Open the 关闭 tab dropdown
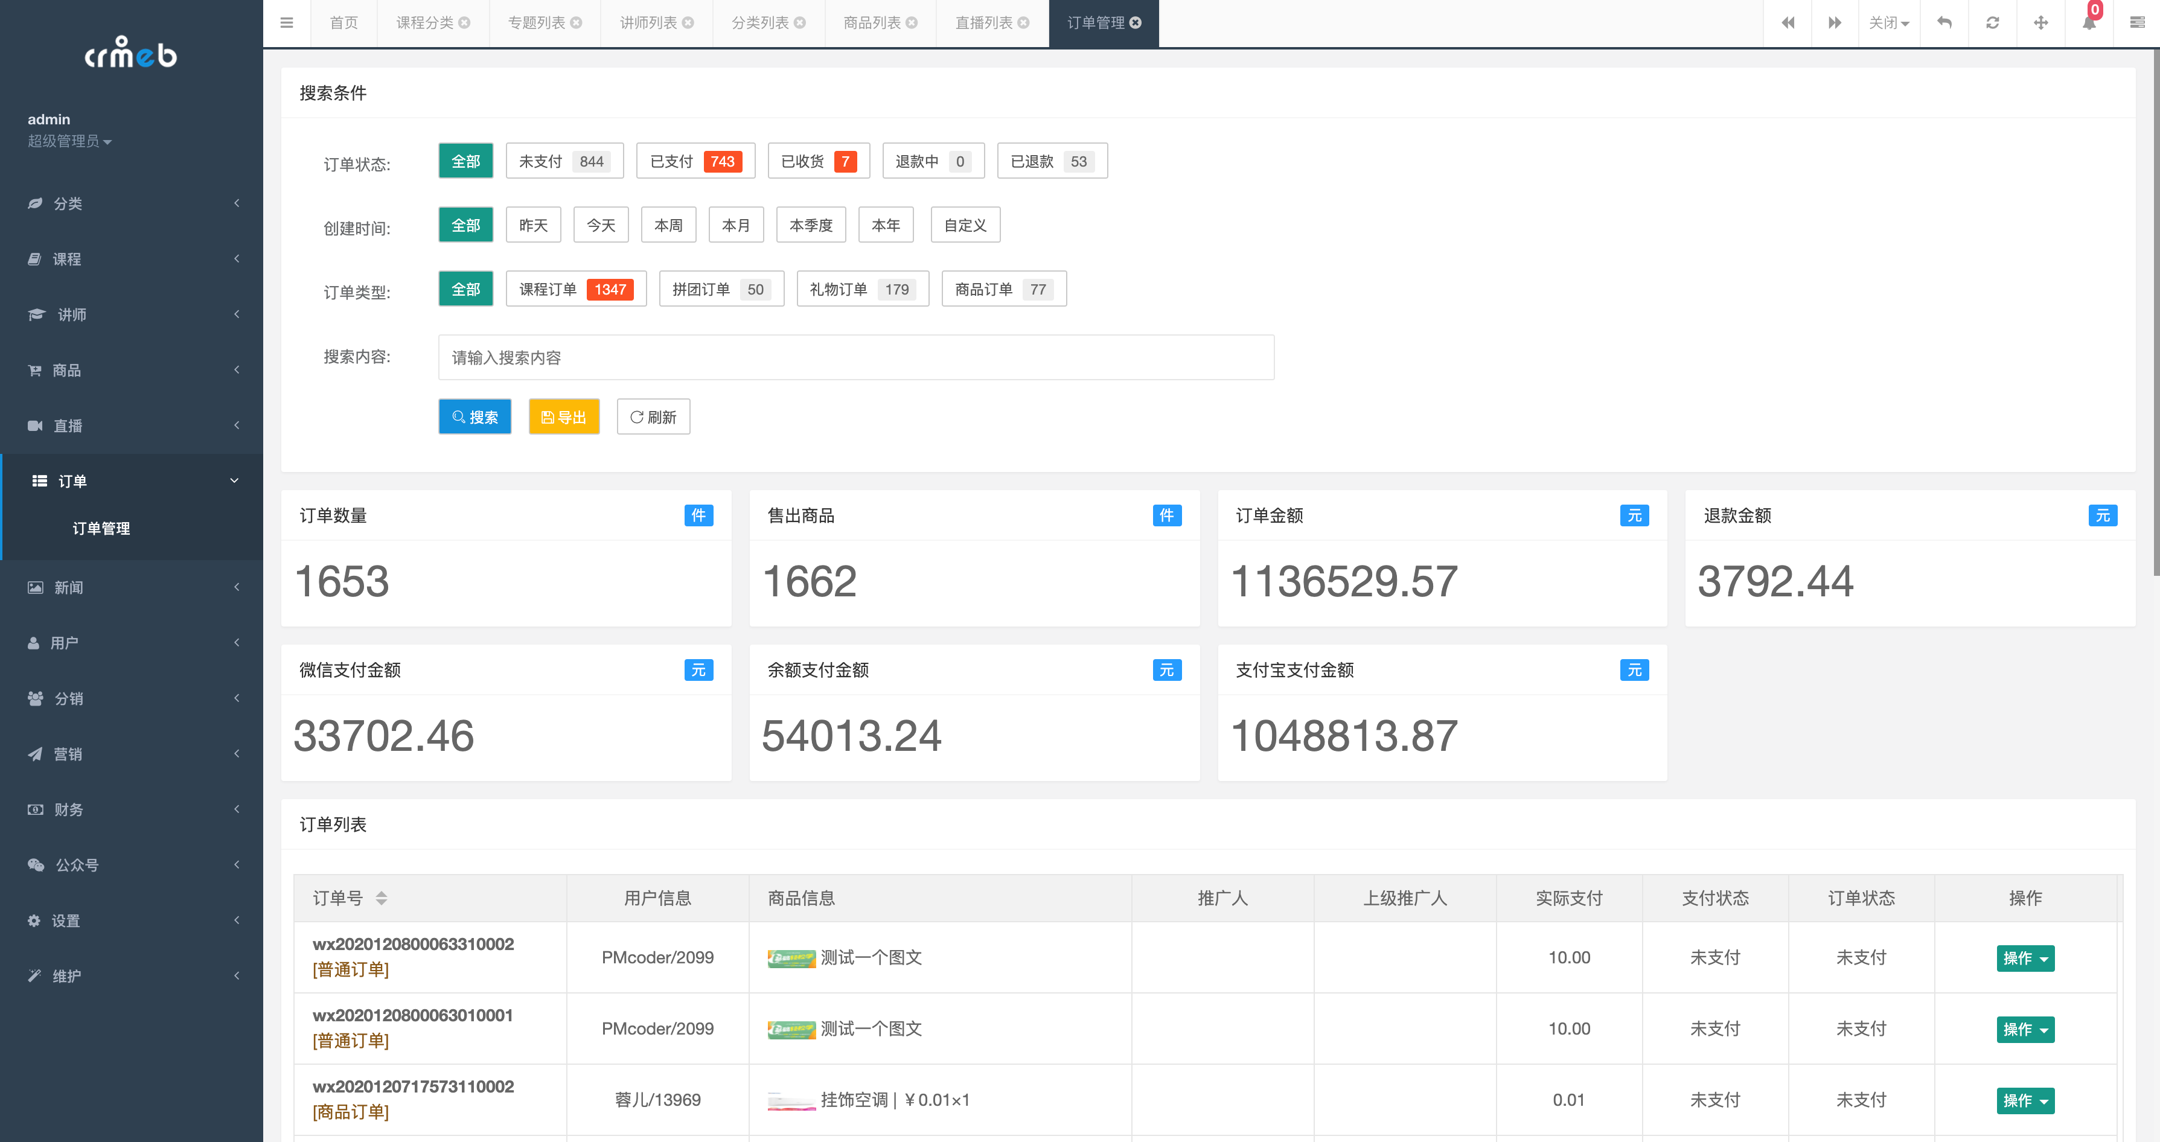 click(x=1888, y=23)
